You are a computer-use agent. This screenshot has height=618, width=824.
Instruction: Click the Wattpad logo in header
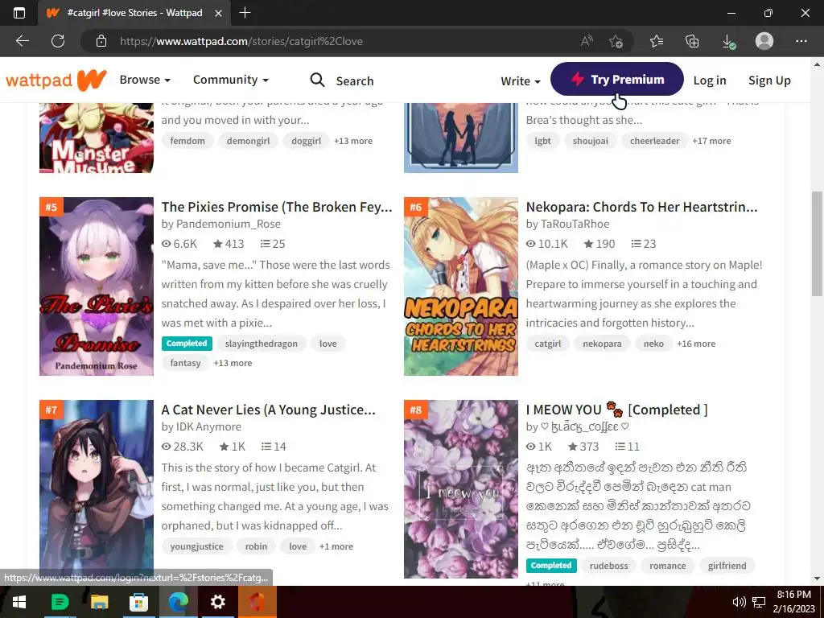tap(56, 80)
